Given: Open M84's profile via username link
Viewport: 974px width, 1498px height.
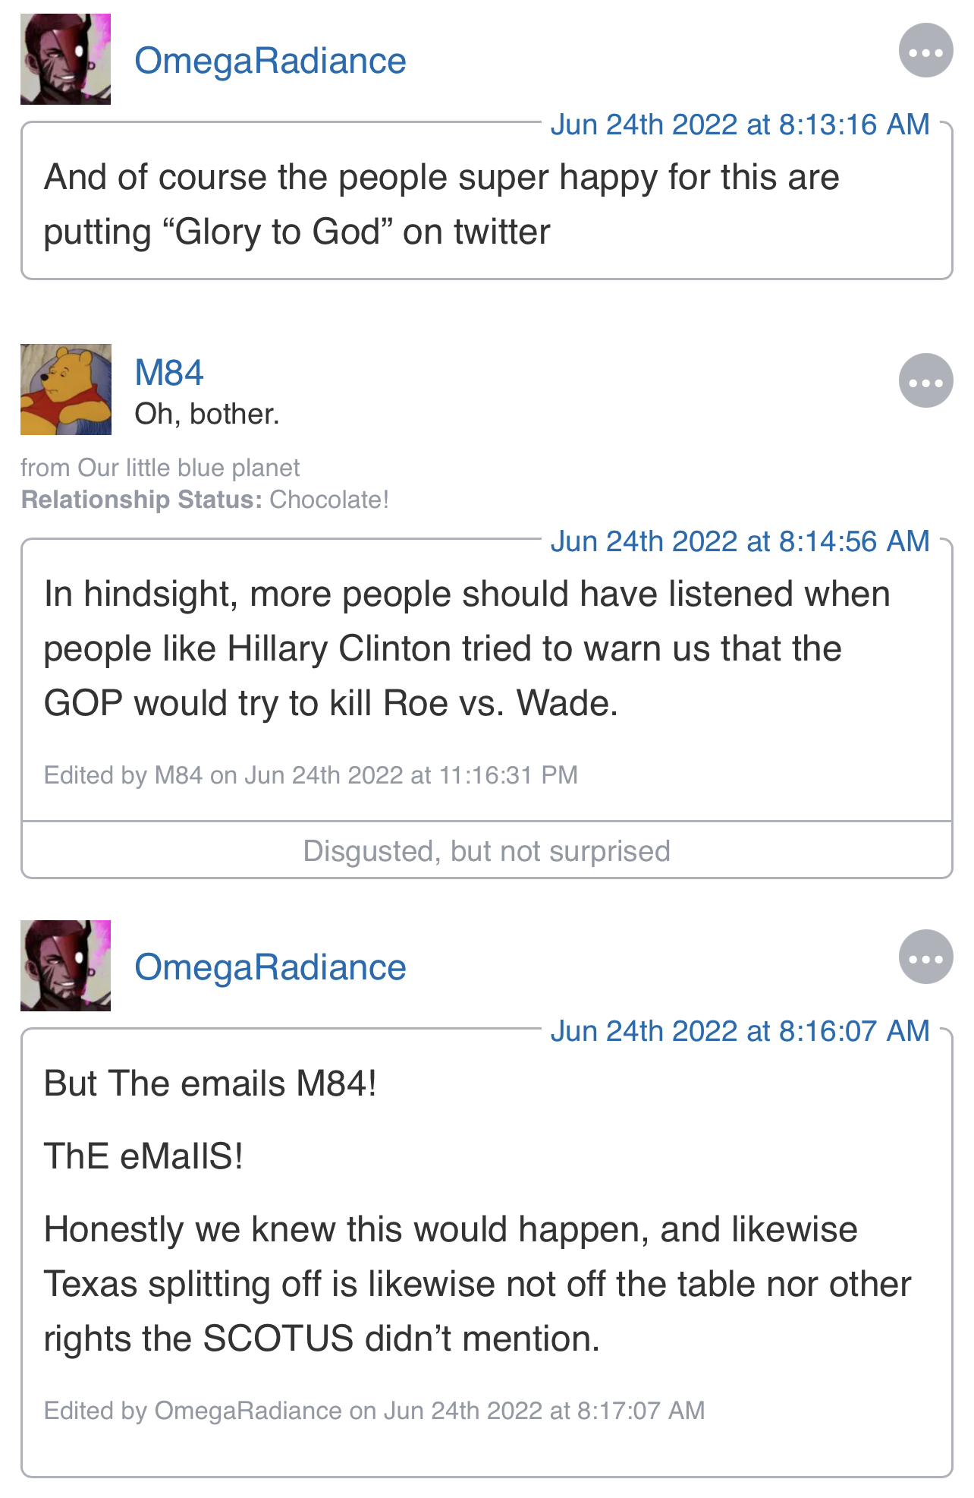Looking at the screenshot, I should tap(169, 373).
